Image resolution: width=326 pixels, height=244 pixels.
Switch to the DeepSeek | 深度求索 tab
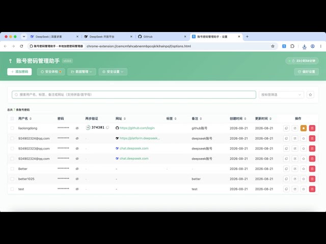[55, 37]
